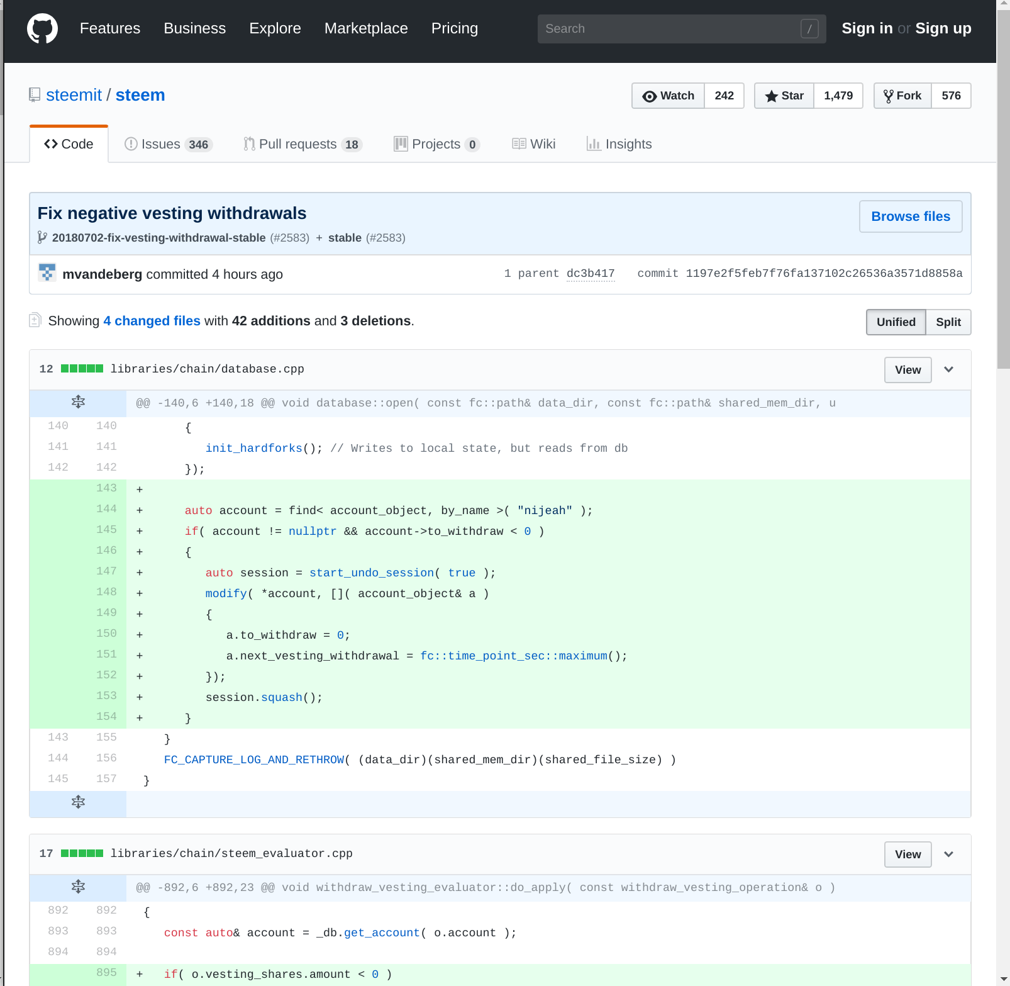Watch the repository

668,96
